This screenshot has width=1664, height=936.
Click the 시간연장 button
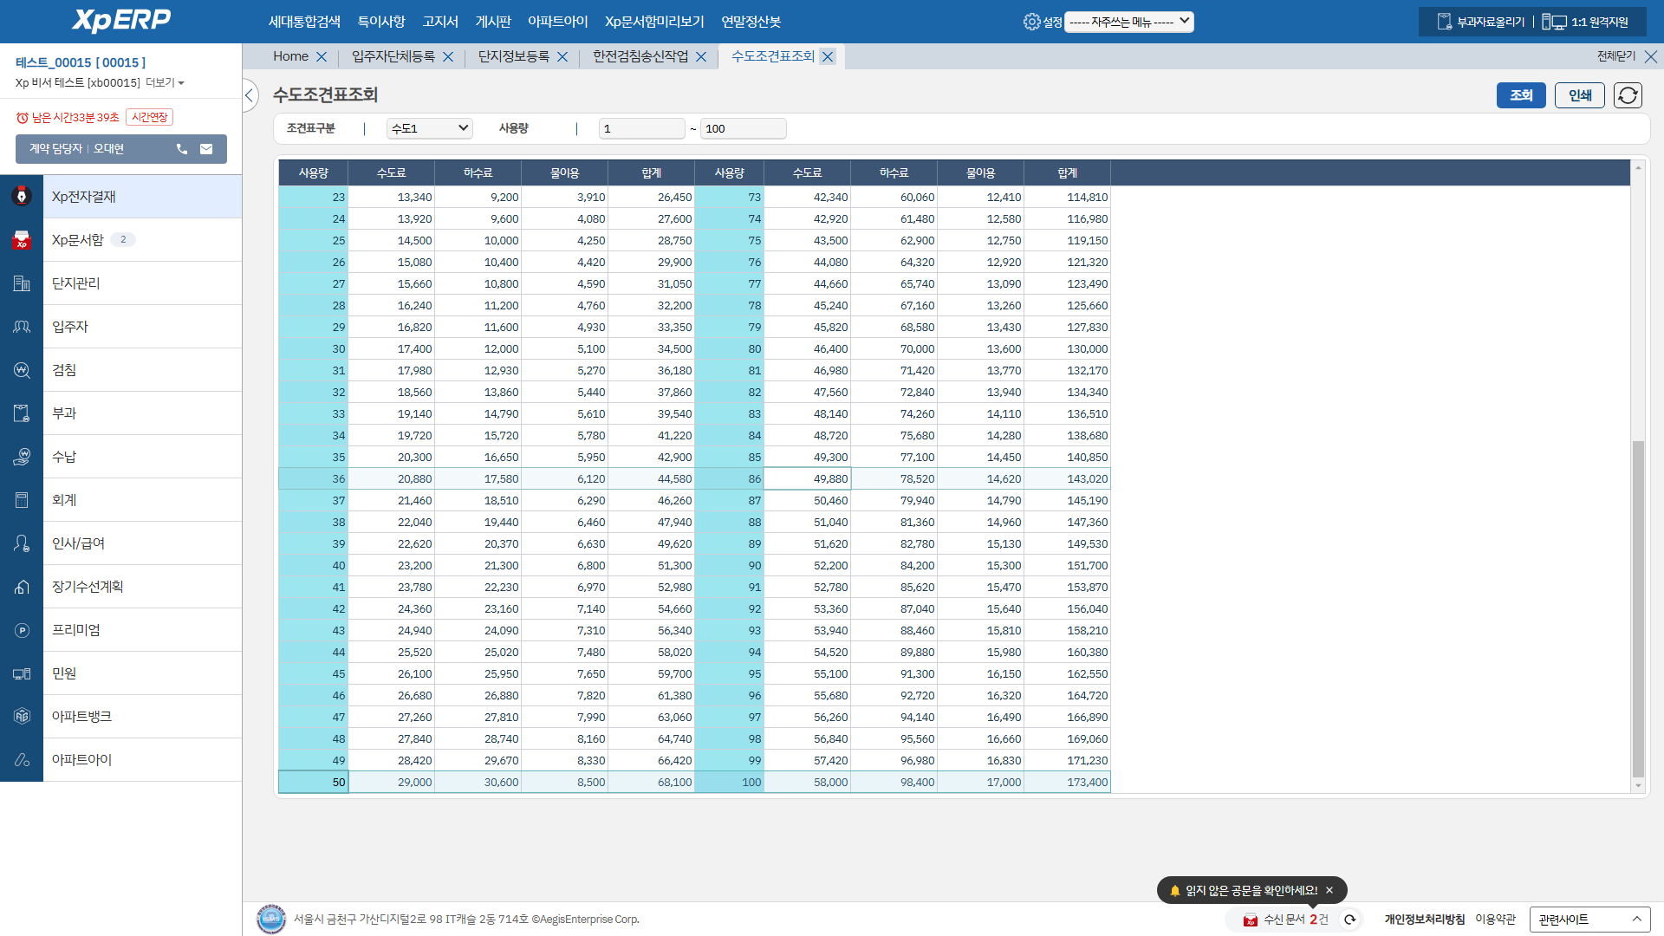click(x=149, y=117)
